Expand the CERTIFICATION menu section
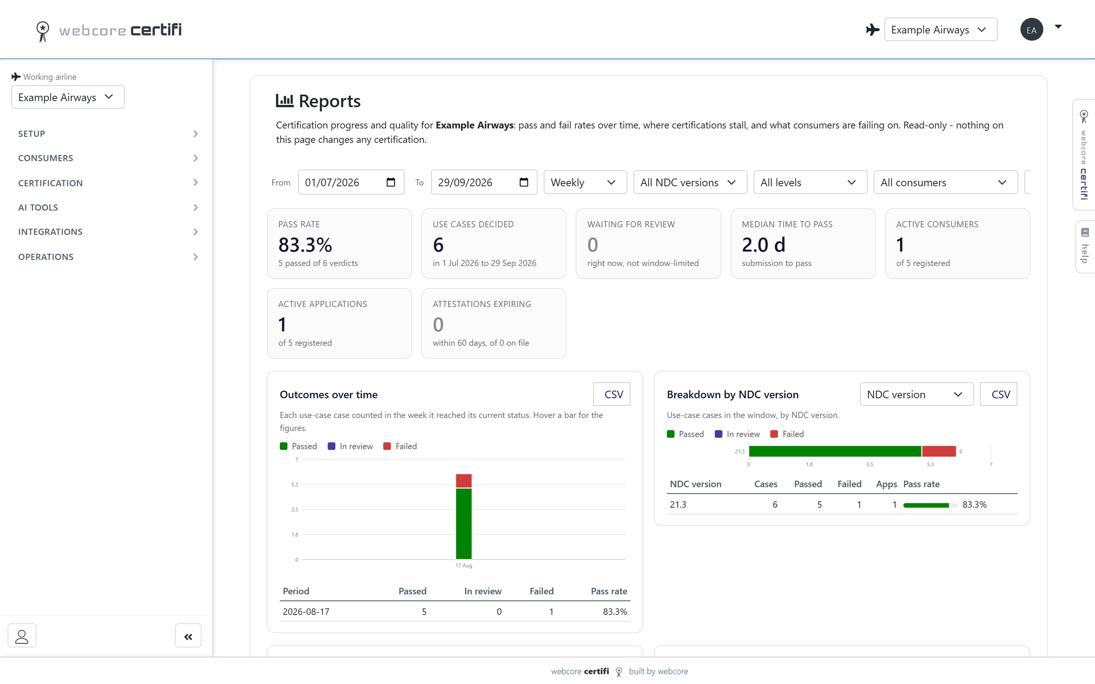 (108, 183)
